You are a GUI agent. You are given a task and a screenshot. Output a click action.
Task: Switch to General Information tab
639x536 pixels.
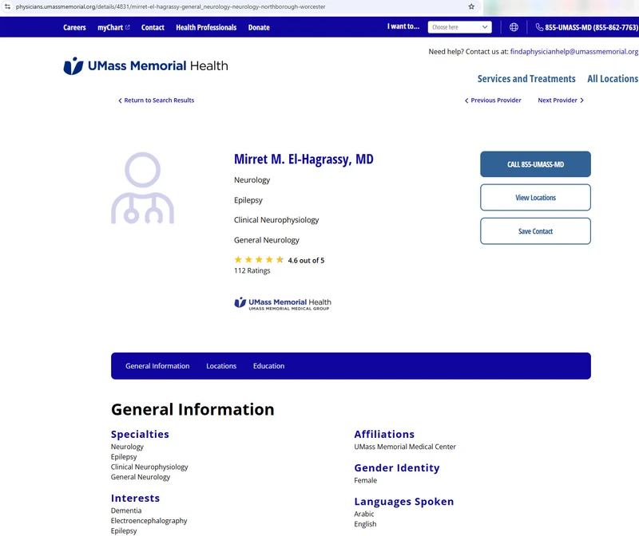point(157,366)
